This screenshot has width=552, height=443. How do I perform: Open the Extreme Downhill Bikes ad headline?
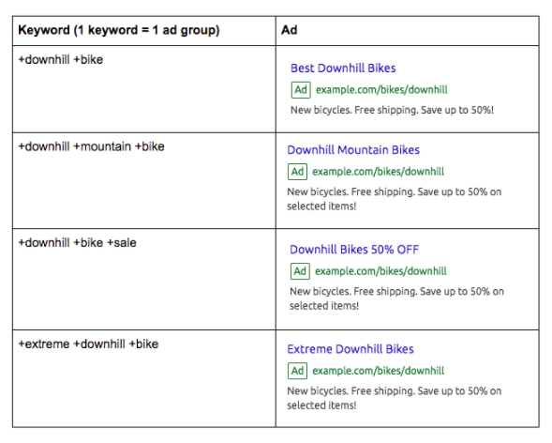pos(351,349)
